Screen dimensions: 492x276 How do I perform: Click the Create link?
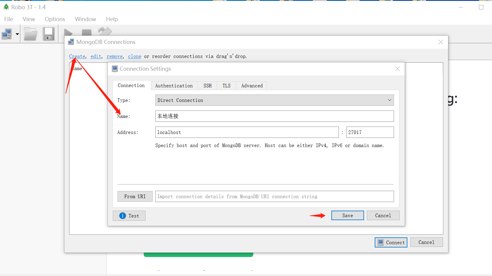pyautogui.click(x=77, y=56)
